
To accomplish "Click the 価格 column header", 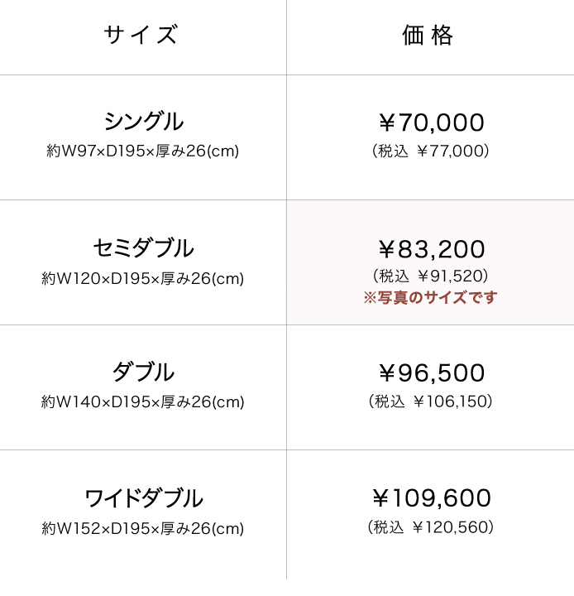I will point(429,36).
